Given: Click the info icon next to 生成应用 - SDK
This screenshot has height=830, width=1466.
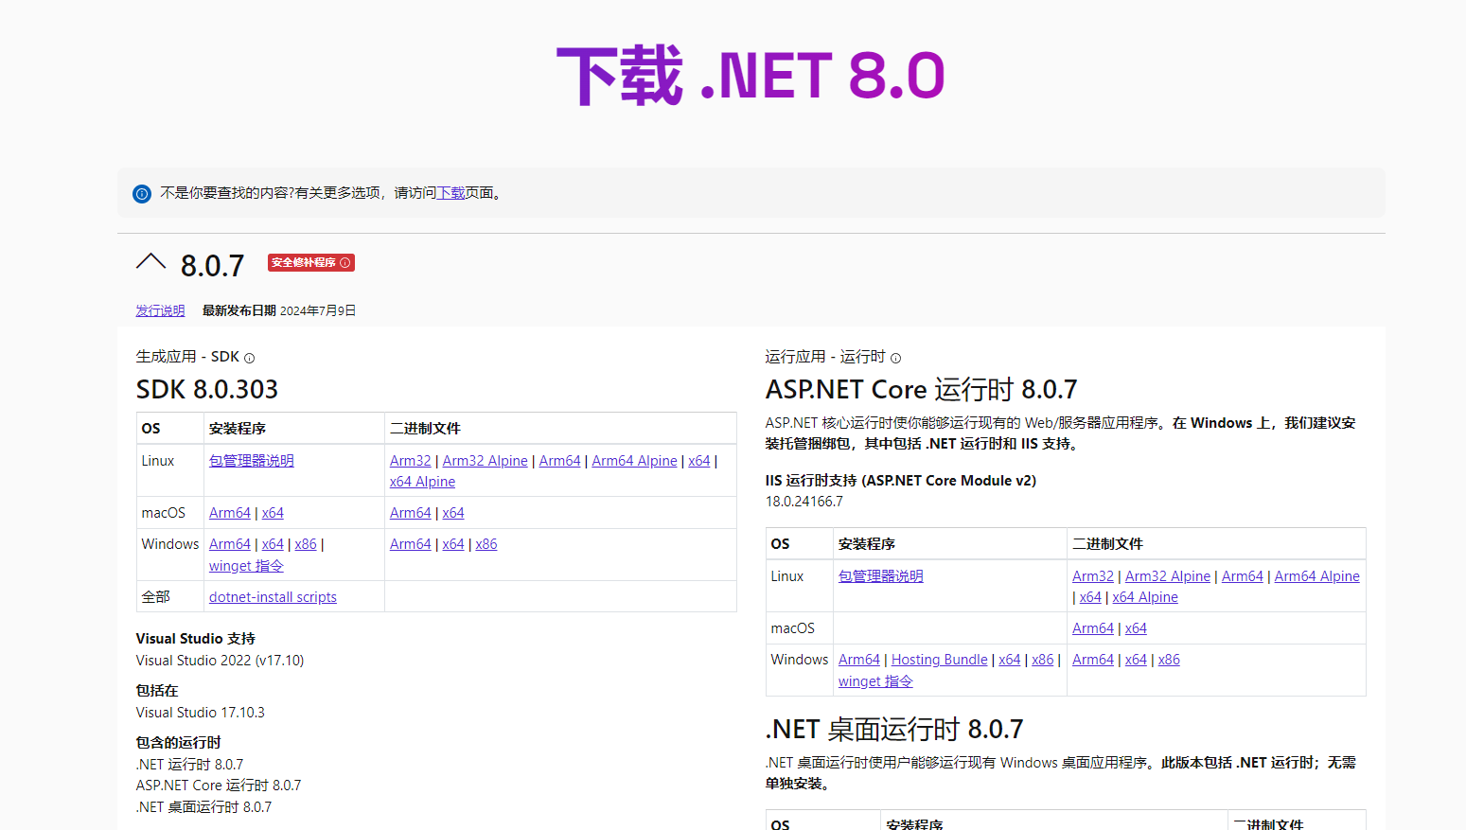Looking at the screenshot, I should point(248,357).
